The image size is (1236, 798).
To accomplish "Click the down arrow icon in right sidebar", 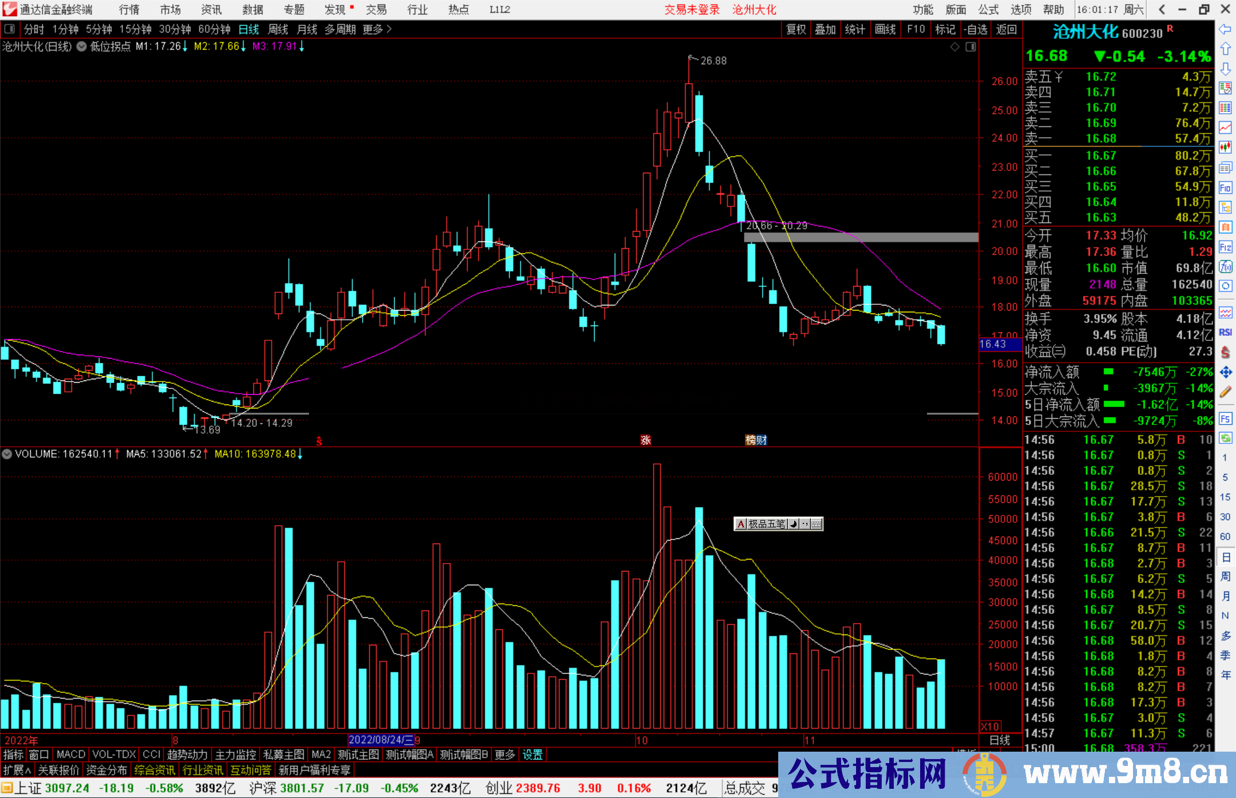I will click(x=1225, y=69).
